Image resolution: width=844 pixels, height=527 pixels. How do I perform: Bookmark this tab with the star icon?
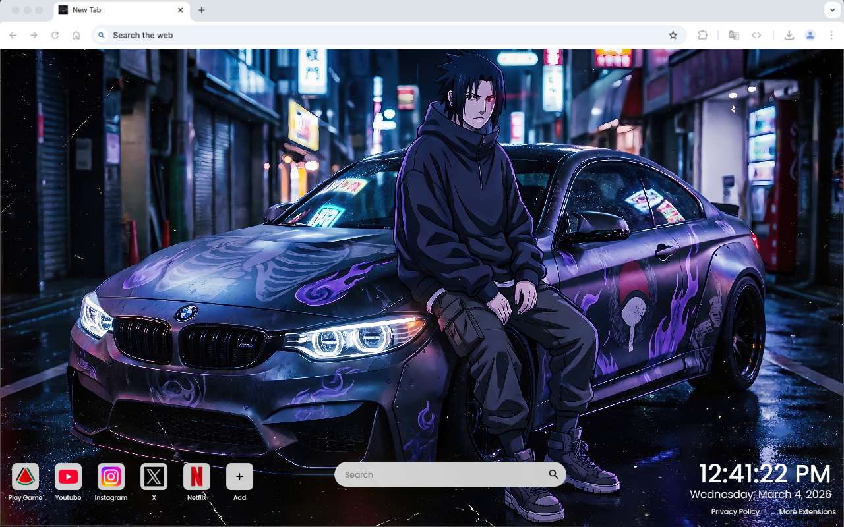[x=673, y=35]
